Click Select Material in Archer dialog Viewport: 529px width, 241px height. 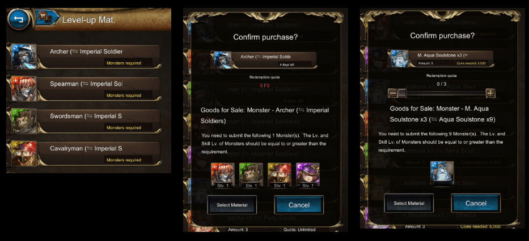[x=232, y=205]
